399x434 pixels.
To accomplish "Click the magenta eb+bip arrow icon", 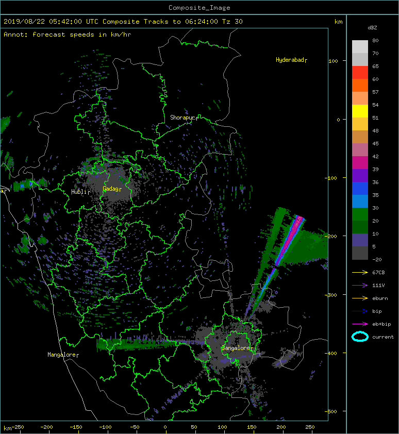I will (x=360, y=324).
